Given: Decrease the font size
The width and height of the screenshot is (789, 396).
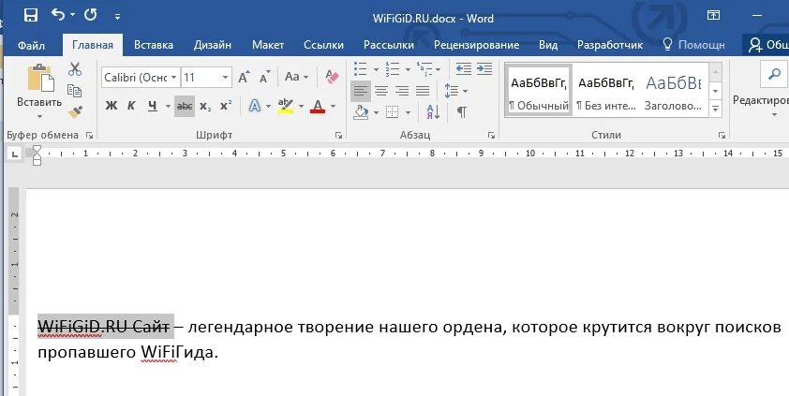Looking at the screenshot, I should (264, 77).
